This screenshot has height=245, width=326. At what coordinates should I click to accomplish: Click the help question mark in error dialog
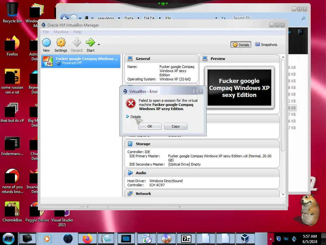195,91
